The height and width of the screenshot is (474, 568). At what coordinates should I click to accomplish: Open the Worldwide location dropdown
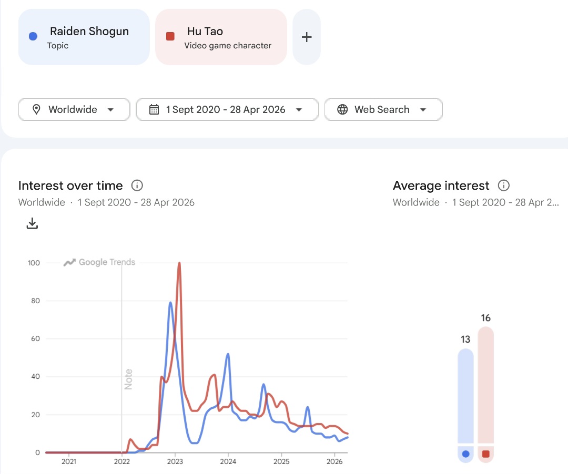click(74, 109)
